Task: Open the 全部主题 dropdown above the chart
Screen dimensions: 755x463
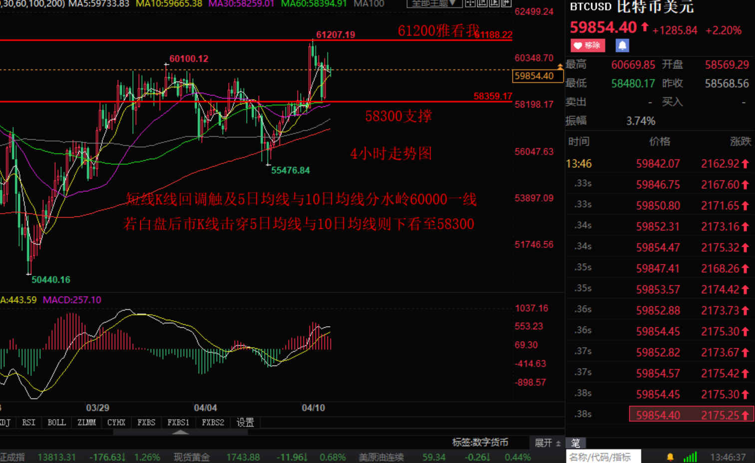Action: click(x=433, y=3)
